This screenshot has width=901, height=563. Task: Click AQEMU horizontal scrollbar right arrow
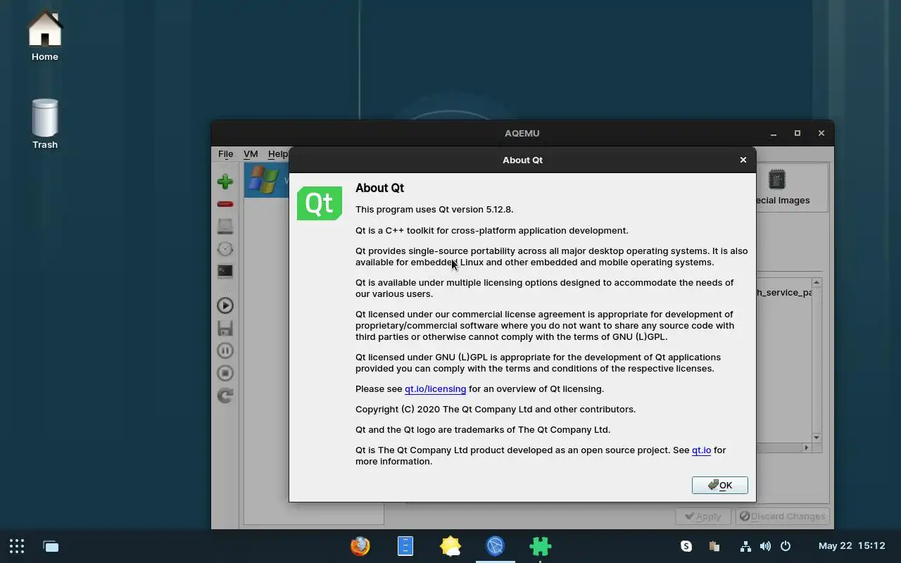point(807,448)
